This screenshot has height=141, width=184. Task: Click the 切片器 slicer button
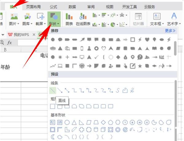click(x=138, y=19)
